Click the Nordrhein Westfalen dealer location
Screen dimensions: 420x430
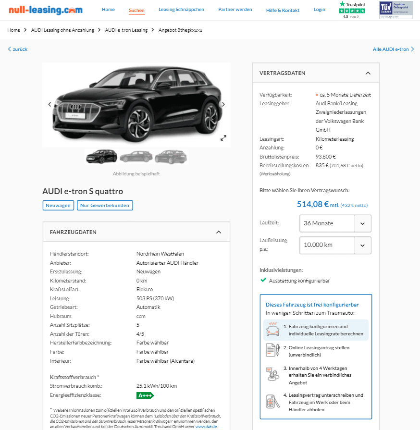(160, 254)
